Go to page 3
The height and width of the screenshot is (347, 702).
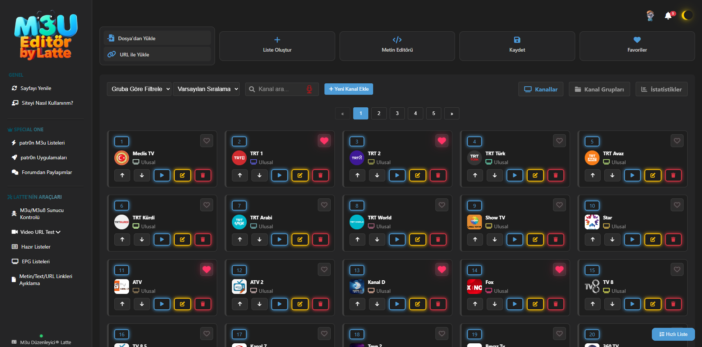(x=397, y=114)
